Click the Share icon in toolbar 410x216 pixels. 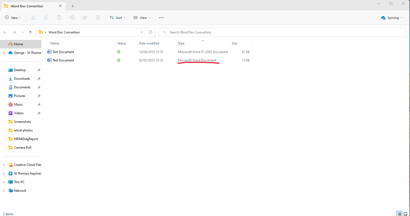[x=85, y=18]
